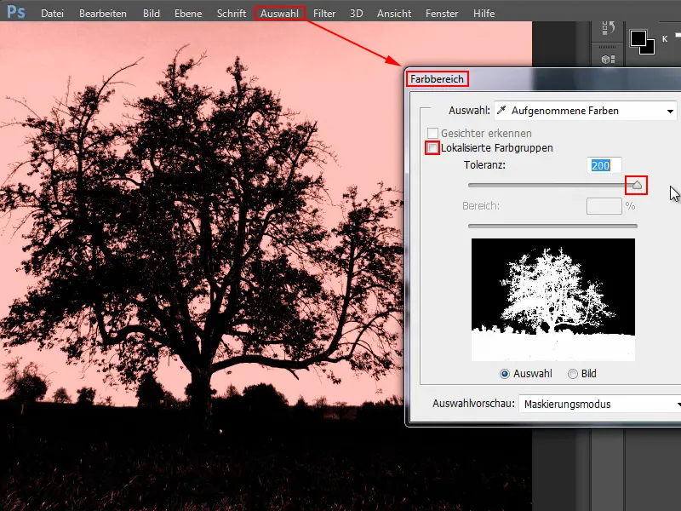Enable 'Lokalisierte Farbgruppen' checkbox
Image resolution: width=681 pixels, height=511 pixels.
pyautogui.click(x=432, y=147)
